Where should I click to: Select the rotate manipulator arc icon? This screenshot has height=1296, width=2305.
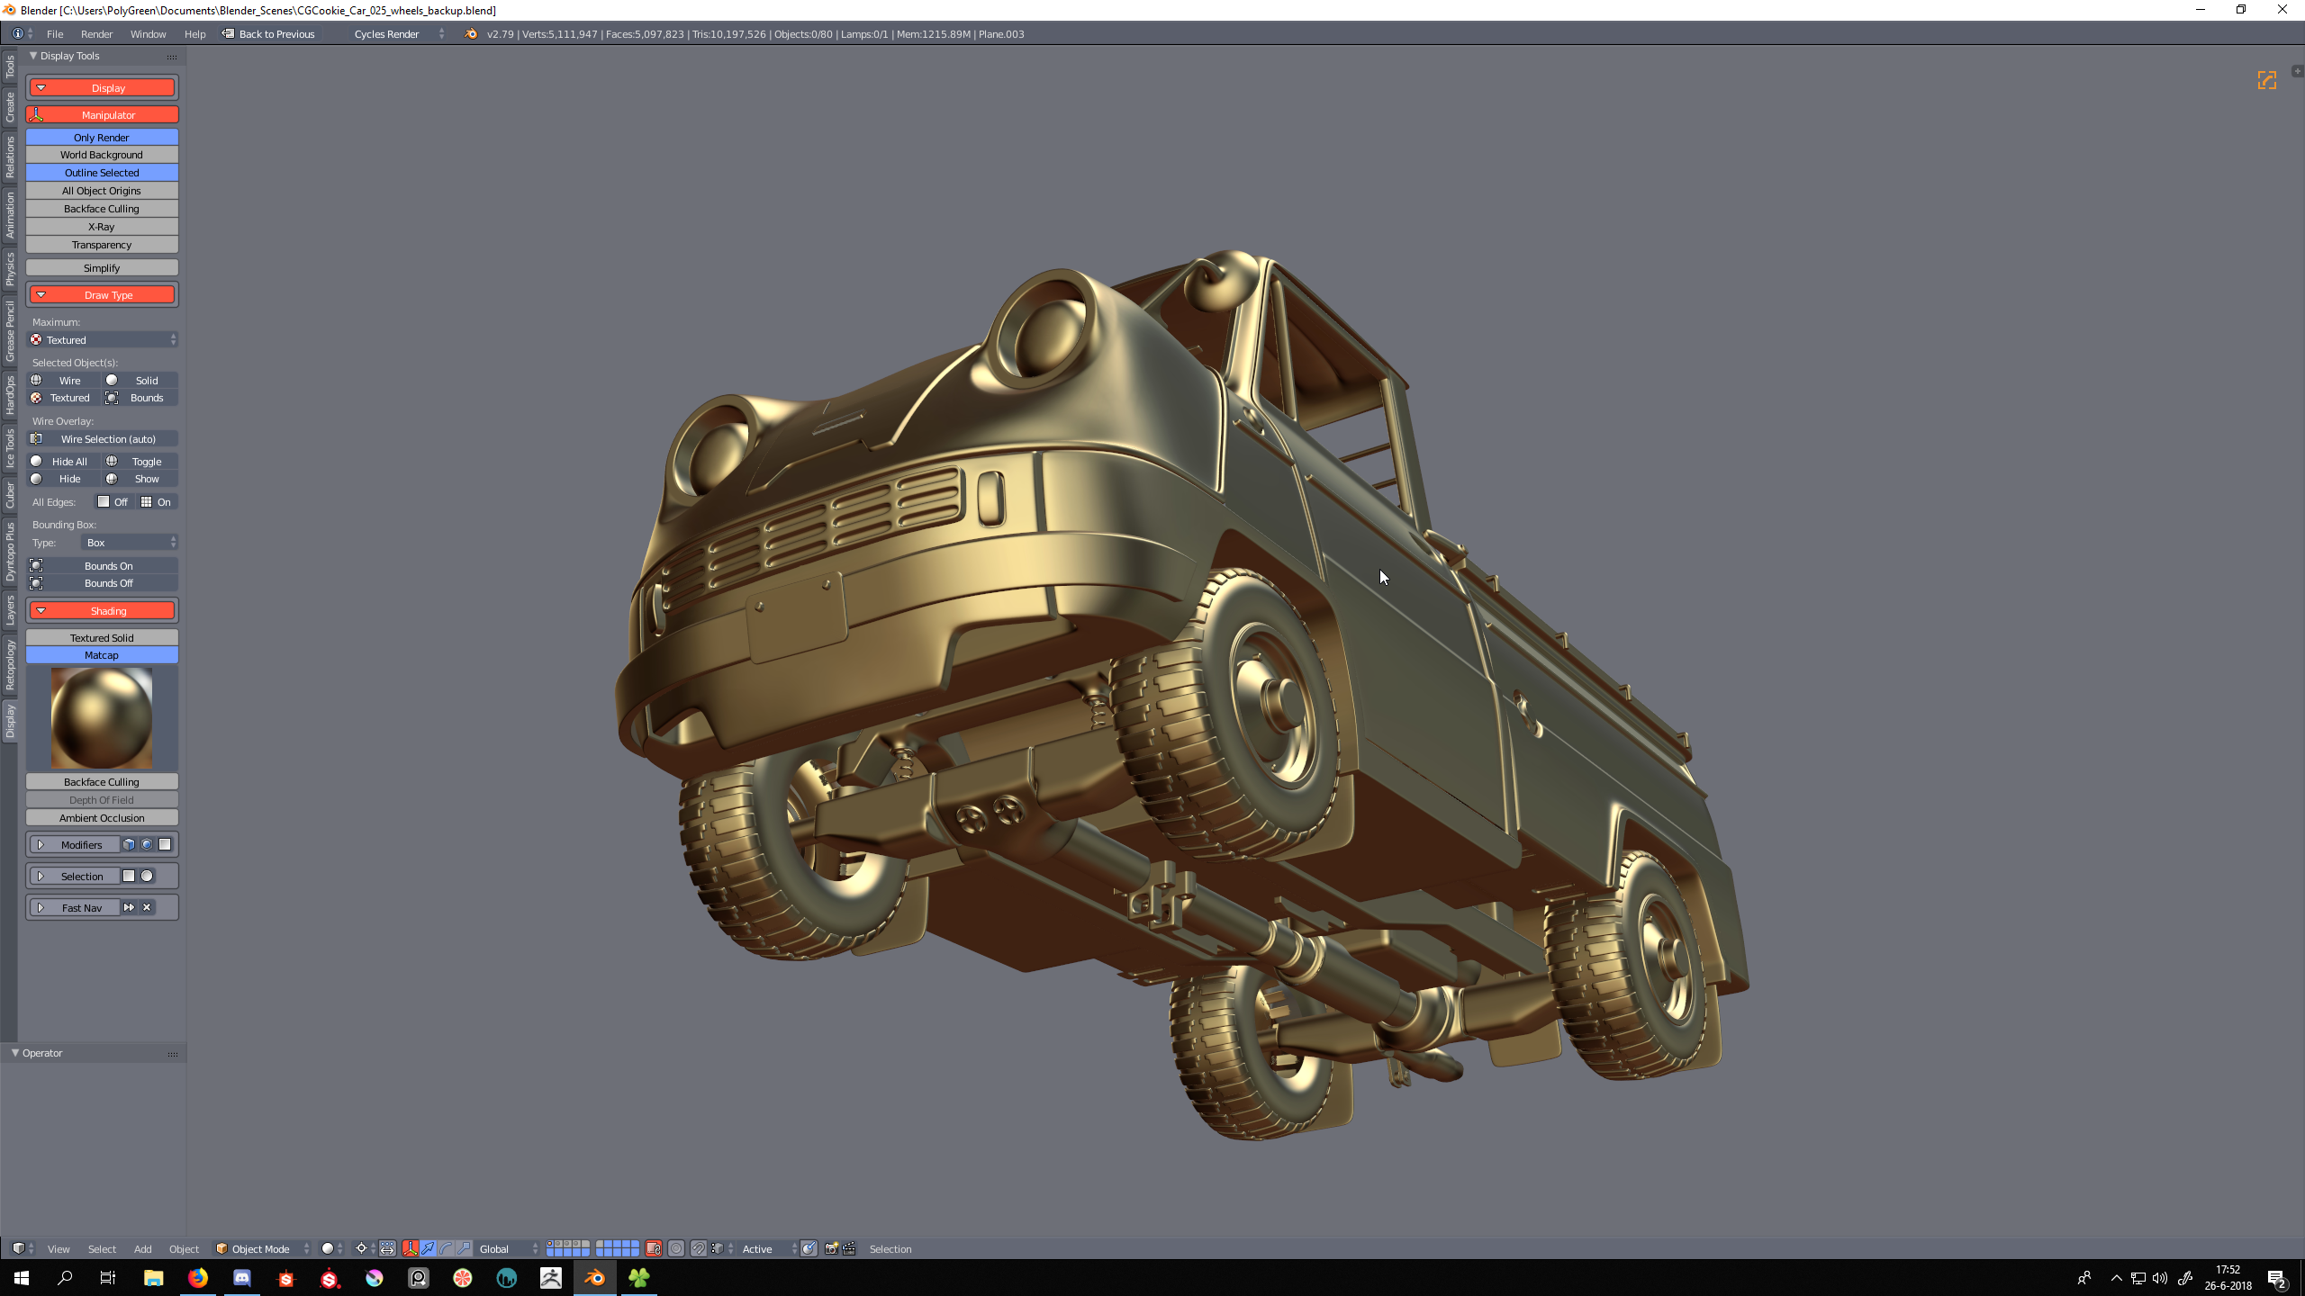point(447,1248)
